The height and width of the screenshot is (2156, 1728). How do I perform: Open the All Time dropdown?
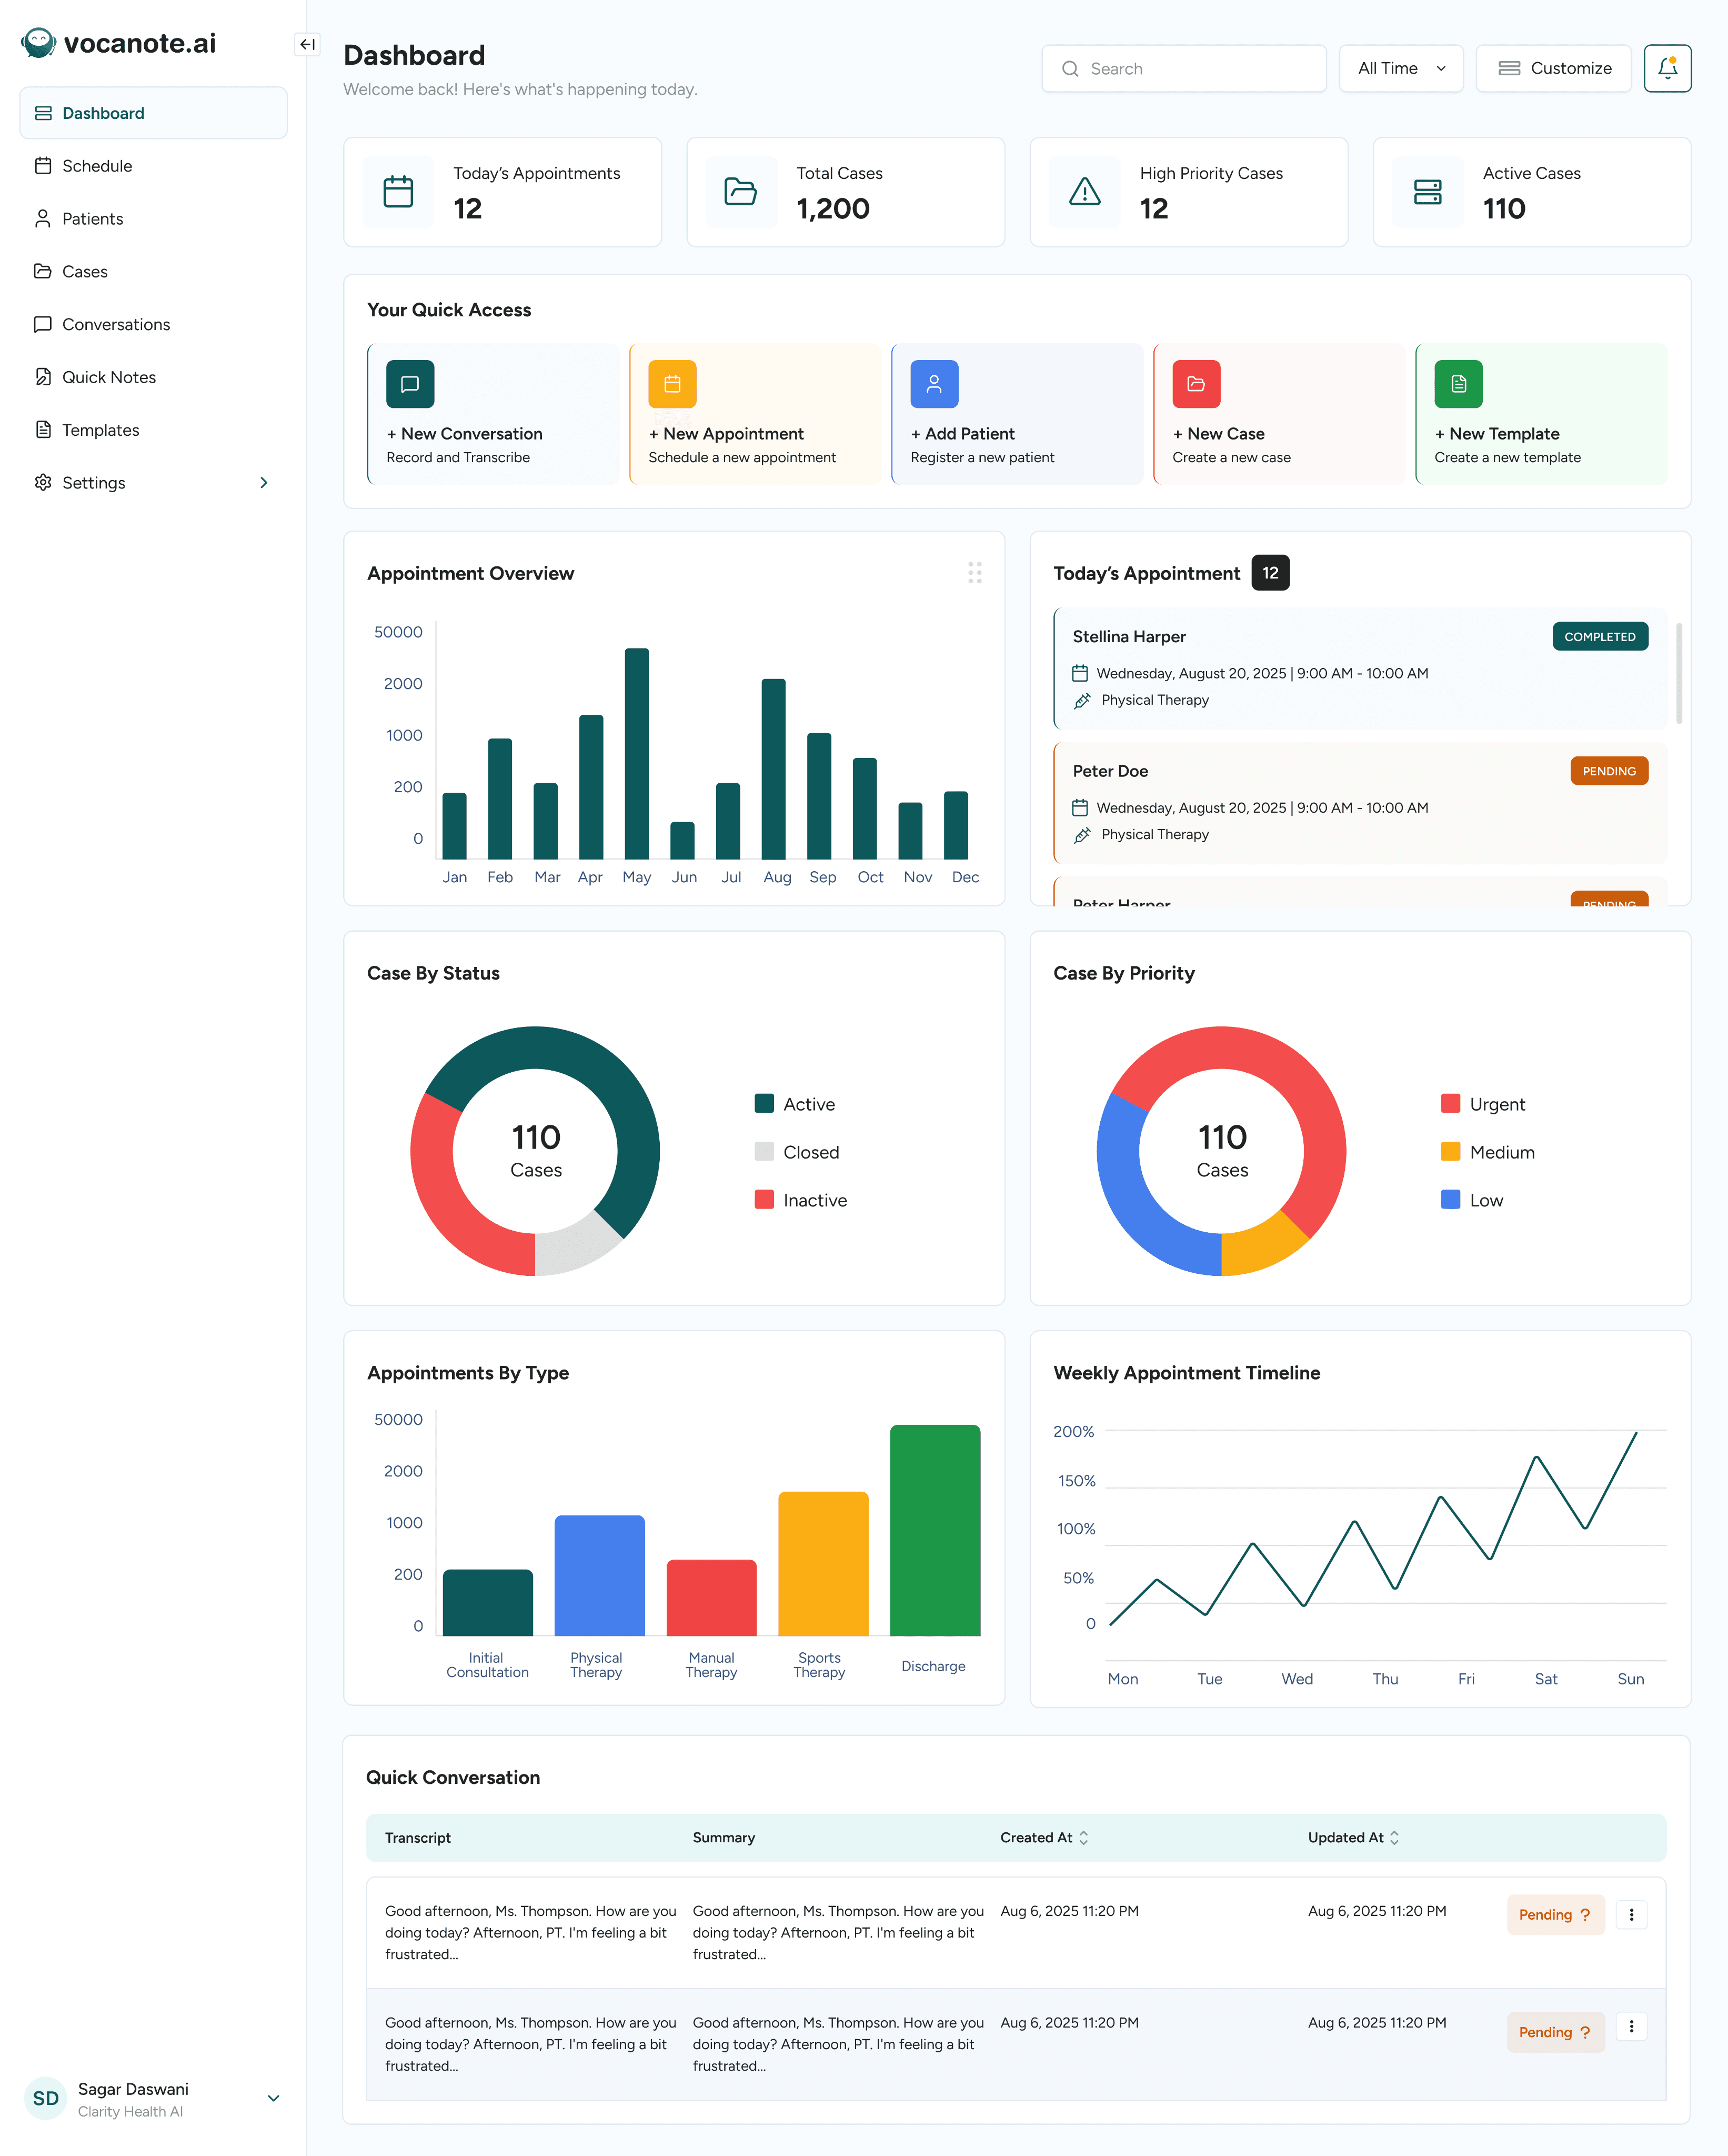tap(1400, 68)
